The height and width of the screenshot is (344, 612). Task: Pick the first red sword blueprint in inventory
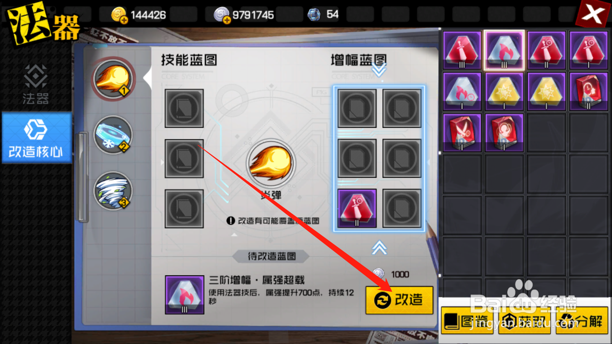point(462,50)
